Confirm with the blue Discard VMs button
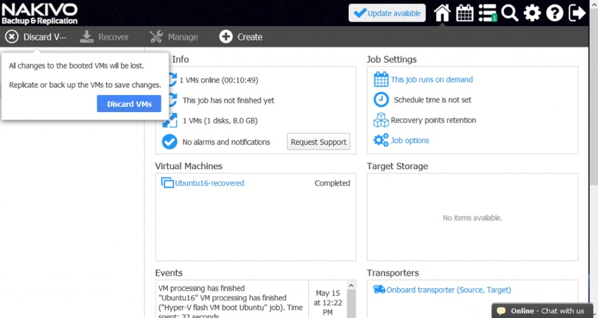598x318 pixels. 129,104
